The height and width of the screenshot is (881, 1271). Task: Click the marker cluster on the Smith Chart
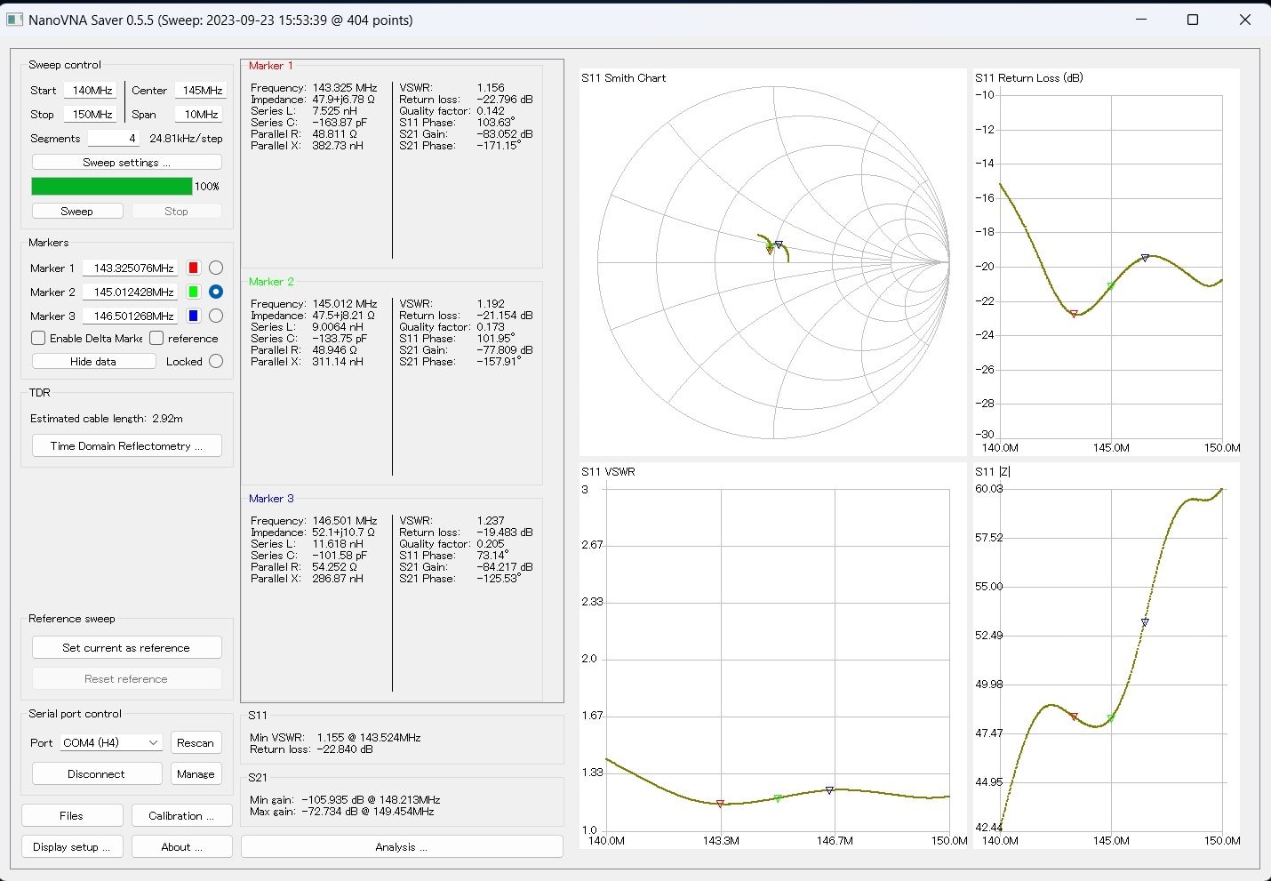pos(773,247)
